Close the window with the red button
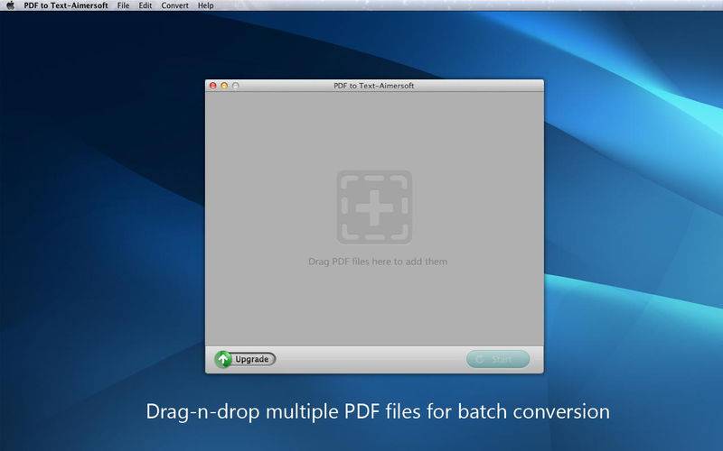Image resolution: width=723 pixels, height=451 pixels. coord(213,86)
